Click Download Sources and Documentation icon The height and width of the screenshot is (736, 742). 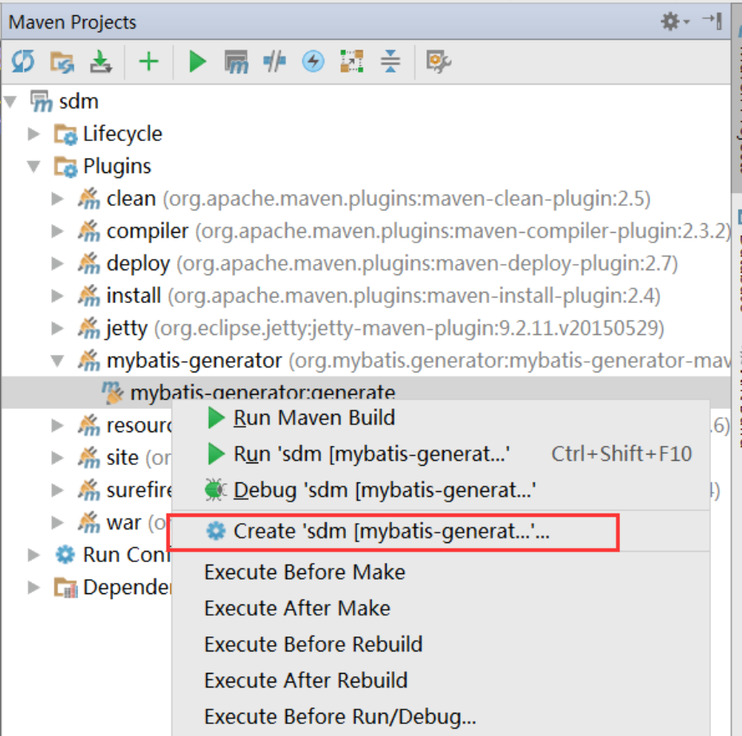tap(100, 61)
